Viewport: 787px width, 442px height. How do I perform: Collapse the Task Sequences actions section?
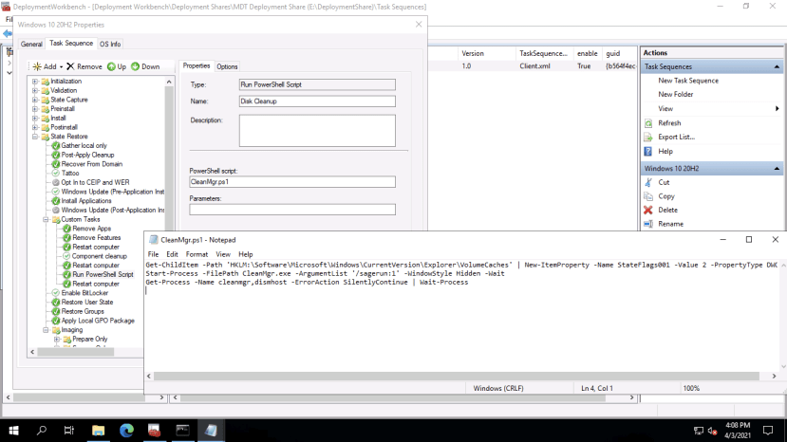pyautogui.click(x=778, y=67)
